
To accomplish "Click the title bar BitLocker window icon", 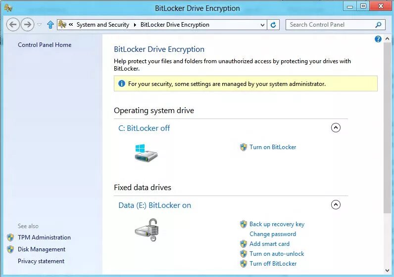I will 8,8.
